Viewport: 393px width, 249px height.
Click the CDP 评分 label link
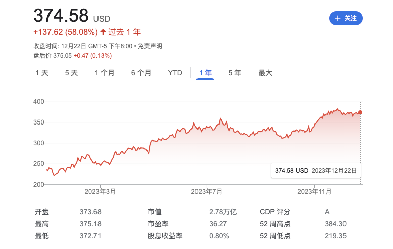(x=275, y=212)
